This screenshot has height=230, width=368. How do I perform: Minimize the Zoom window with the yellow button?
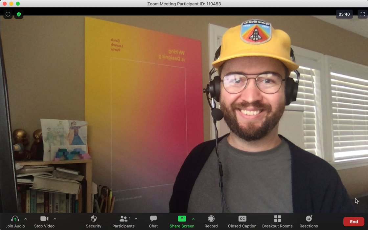click(x=11, y=4)
